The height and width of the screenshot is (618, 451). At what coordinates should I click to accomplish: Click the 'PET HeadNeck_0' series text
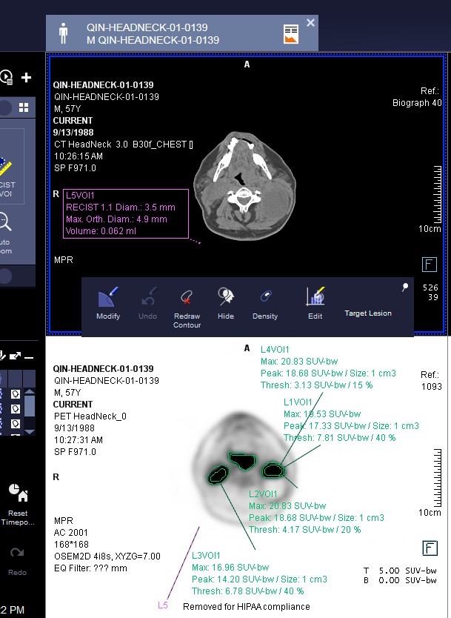click(x=90, y=416)
